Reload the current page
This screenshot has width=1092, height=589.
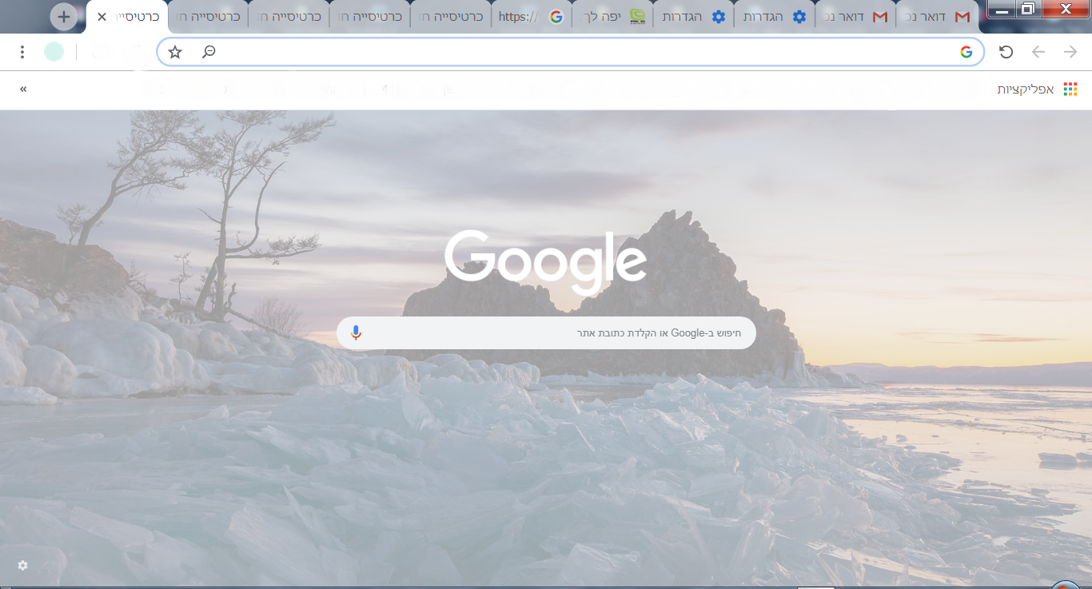pos(1006,52)
